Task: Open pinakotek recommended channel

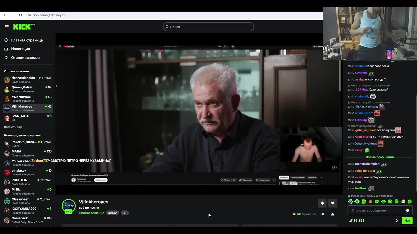Action: [28, 172]
